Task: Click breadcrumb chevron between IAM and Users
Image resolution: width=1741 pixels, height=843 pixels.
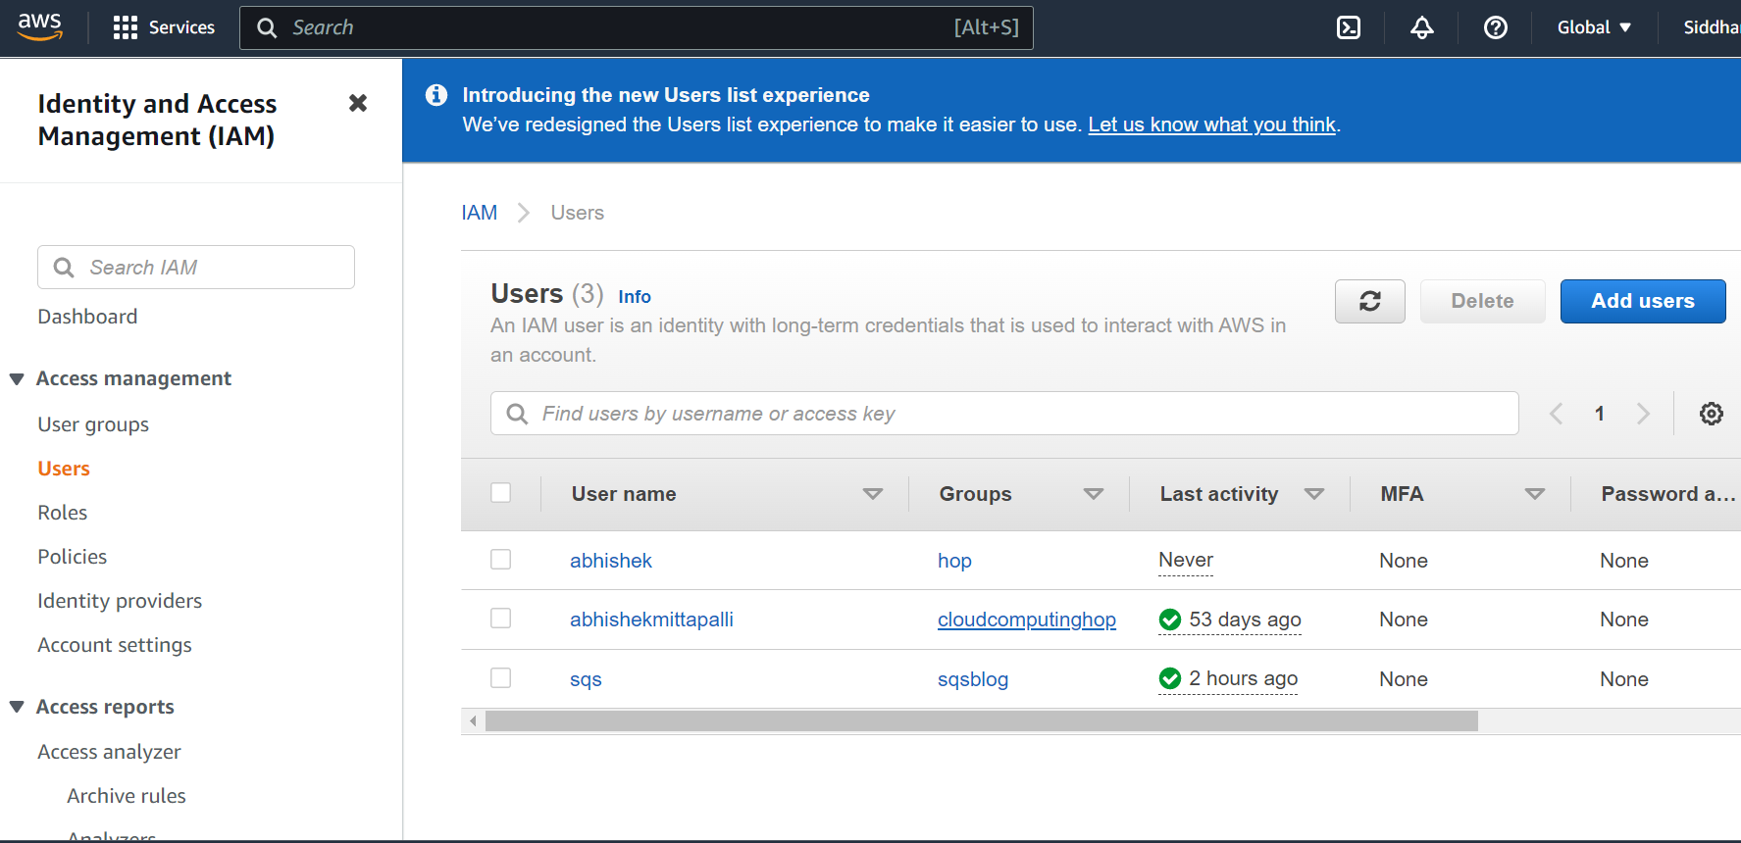Action: point(524,213)
